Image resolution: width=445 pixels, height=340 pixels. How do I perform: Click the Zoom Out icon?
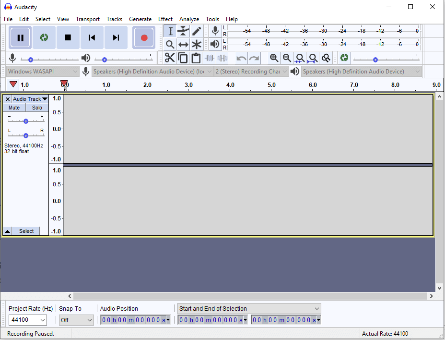(287, 58)
